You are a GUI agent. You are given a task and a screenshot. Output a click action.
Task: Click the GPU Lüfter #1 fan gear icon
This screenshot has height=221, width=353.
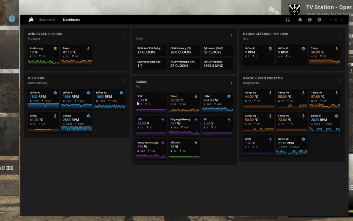[x=270, y=48]
